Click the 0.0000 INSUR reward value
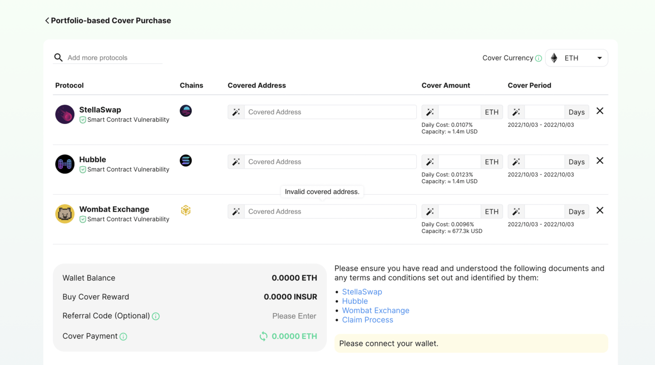This screenshot has width=655, height=365. (x=290, y=297)
